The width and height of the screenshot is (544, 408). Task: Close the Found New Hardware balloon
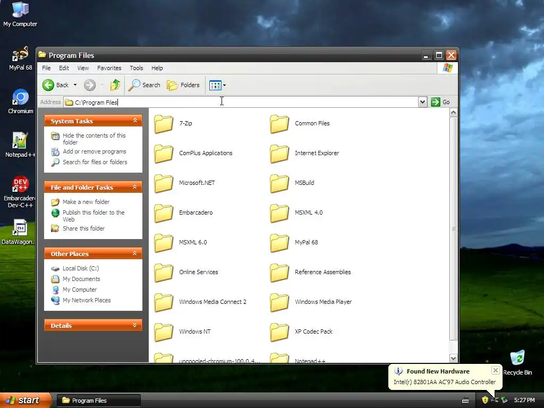[496, 370]
